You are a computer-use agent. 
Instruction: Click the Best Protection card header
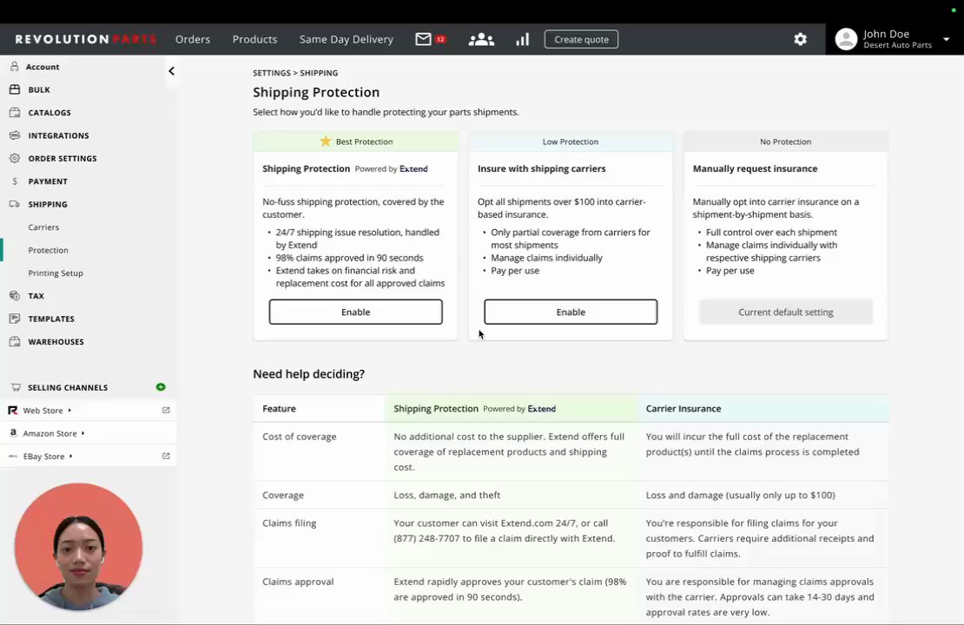coord(355,141)
